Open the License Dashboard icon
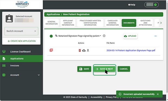 pos(4,52)
